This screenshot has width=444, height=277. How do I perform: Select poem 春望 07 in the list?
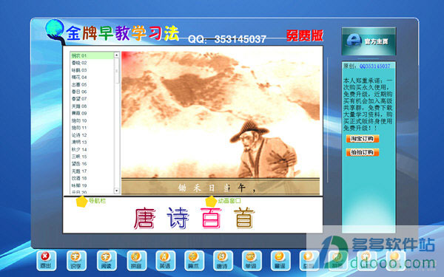[92, 99]
